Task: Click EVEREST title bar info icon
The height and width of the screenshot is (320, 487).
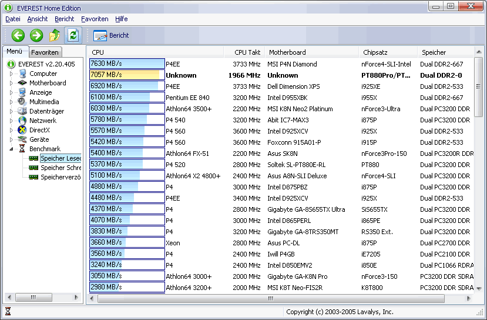Action: tap(8, 8)
